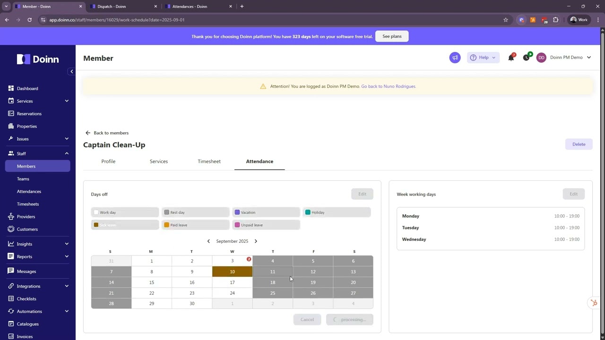605x340 pixels.
Task: Cancel the days off edit
Action: pyautogui.click(x=307, y=320)
